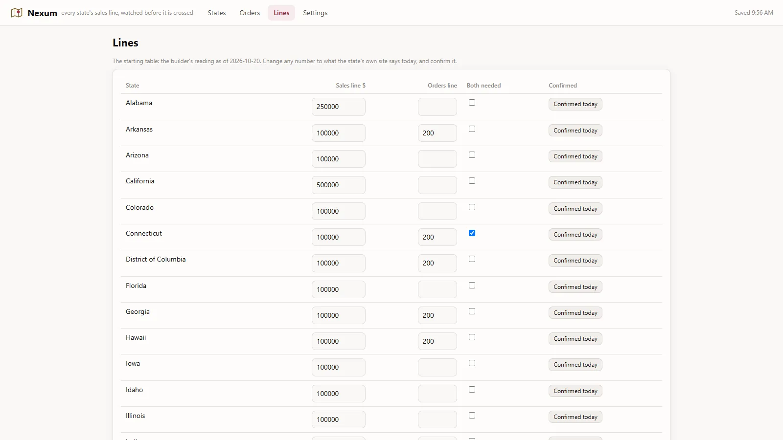Focus Arkansas orders line field 200
This screenshot has width=783, height=440.
(438, 133)
